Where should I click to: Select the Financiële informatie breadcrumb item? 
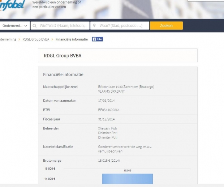tap(72, 39)
